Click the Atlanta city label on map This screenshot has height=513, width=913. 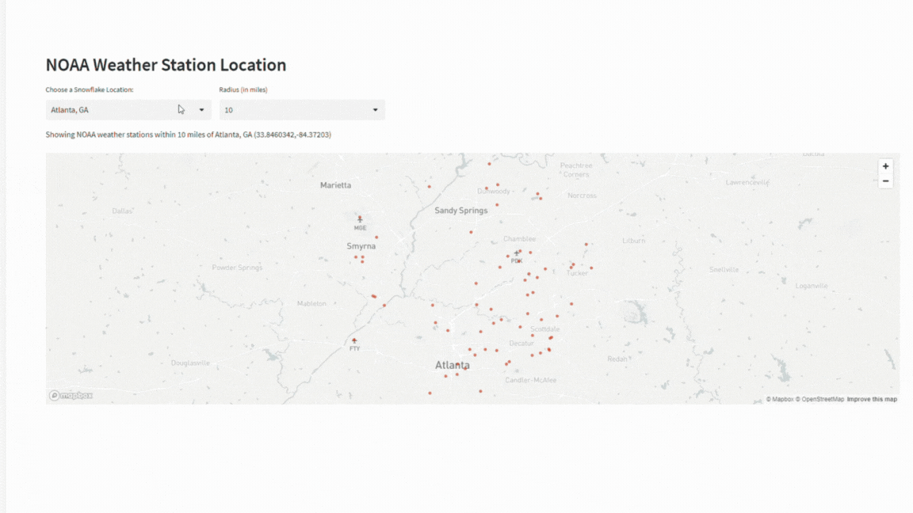(x=452, y=365)
